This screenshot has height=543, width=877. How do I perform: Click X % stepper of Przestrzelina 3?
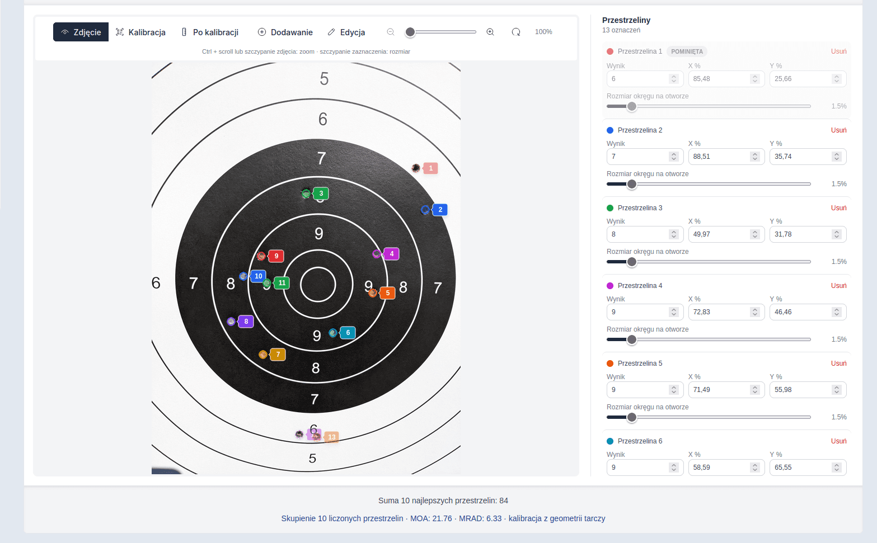pyautogui.click(x=755, y=234)
